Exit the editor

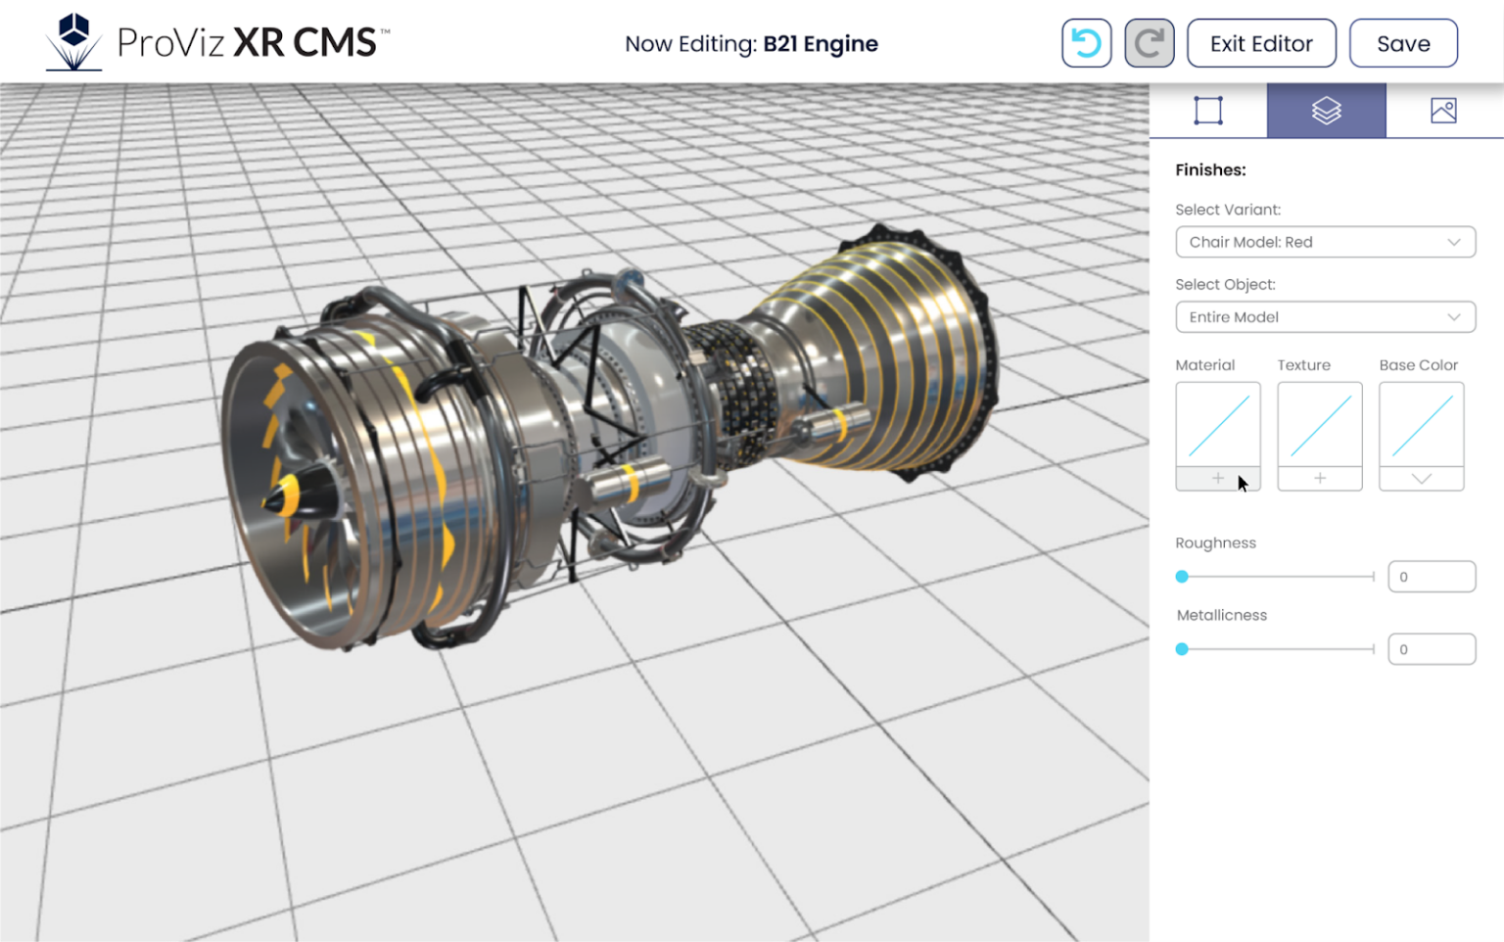coord(1261,43)
